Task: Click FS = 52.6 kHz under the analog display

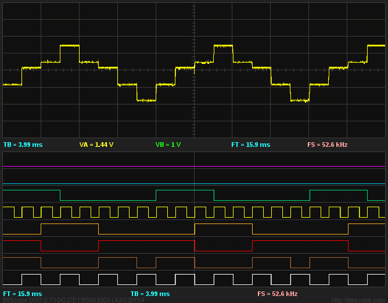Action: (x=327, y=145)
